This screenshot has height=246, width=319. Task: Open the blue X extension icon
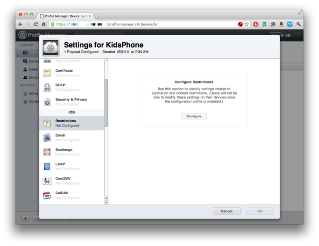click(x=290, y=24)
